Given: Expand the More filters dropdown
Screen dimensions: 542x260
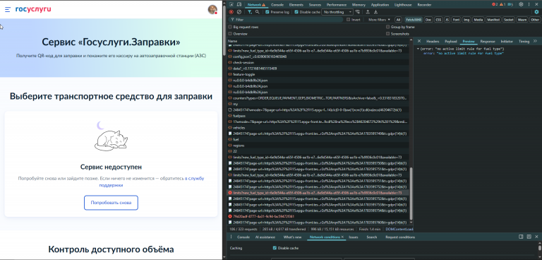Looking at the screenshot, I should 379,20.
